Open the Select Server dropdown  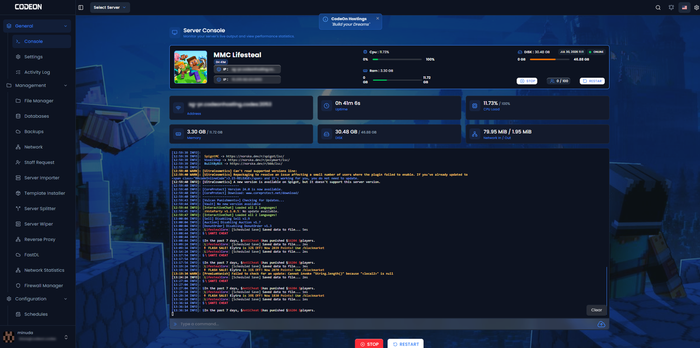click(110, 8)
